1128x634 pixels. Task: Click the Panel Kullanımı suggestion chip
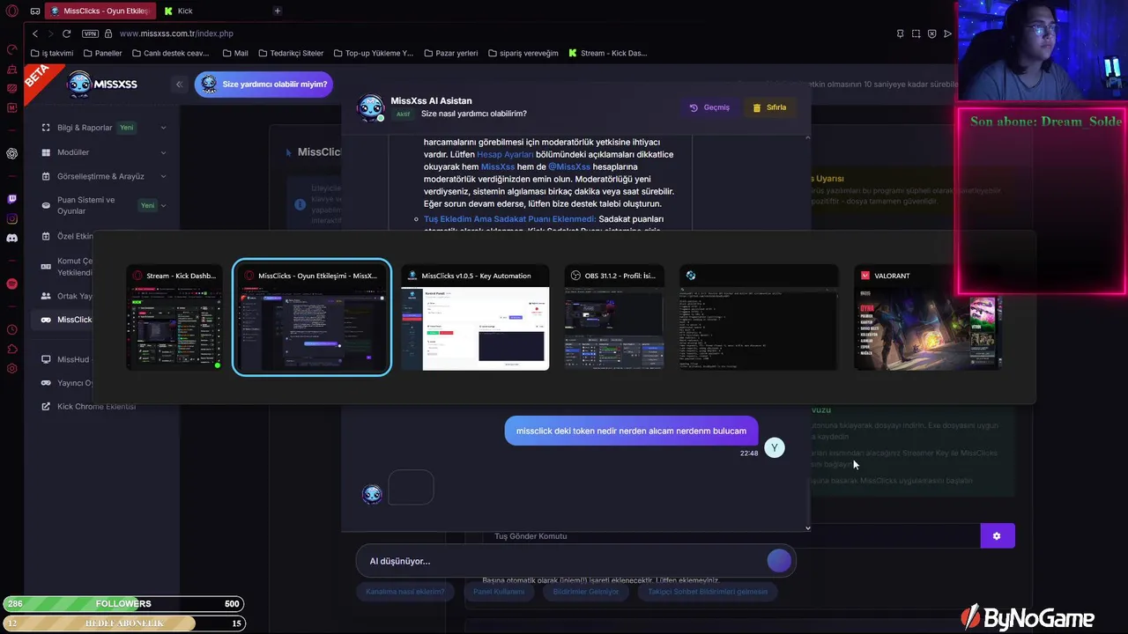tap(499, 592)
